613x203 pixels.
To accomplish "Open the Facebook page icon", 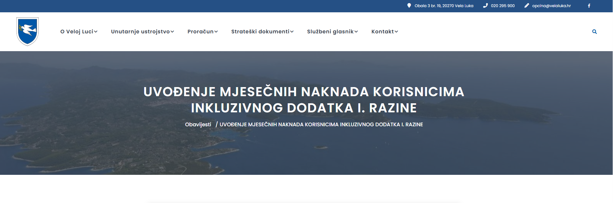I will click(x=589, y=6).
